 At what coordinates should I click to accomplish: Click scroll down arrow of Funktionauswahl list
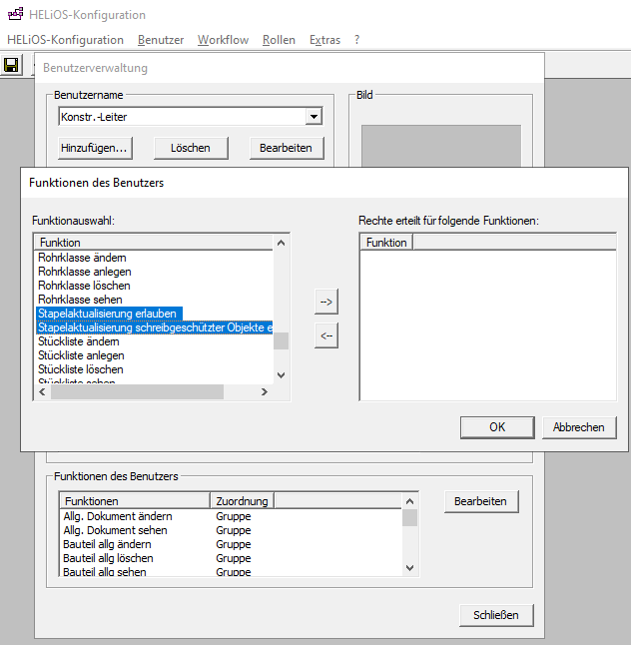click(281, 375)
